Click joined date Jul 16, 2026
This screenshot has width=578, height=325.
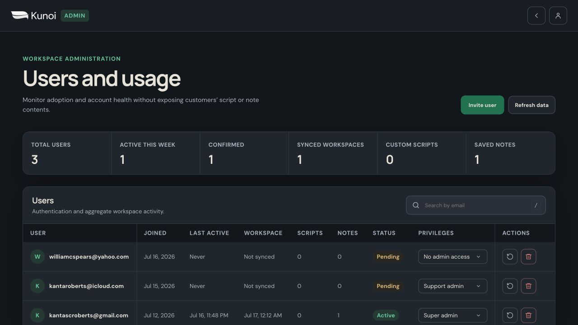coord(159,257)
